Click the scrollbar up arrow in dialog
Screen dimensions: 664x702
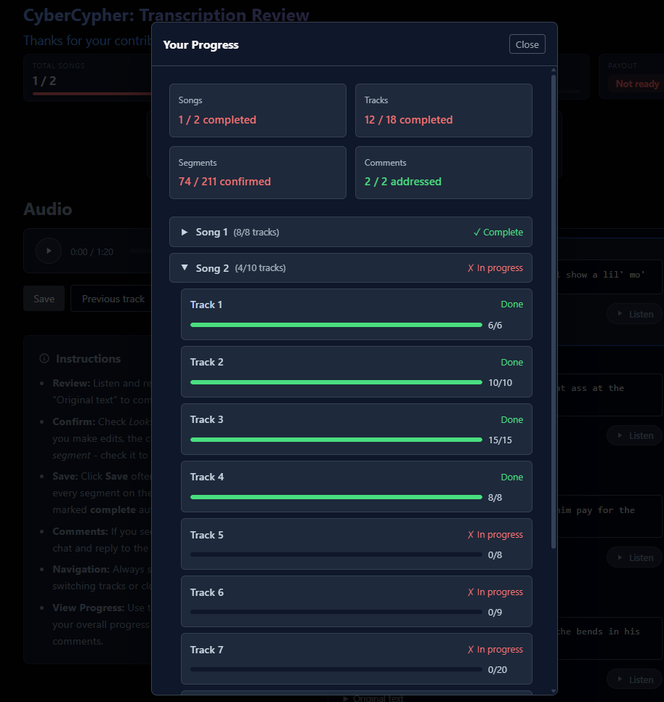pyautogui.click(x=554, y=70)
